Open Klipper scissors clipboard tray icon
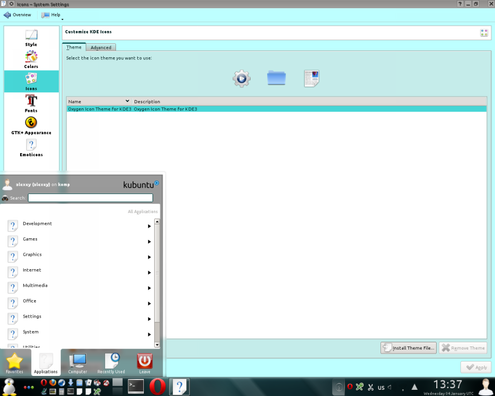The height and width of the screenshot is (396, 495). [371, 387]
